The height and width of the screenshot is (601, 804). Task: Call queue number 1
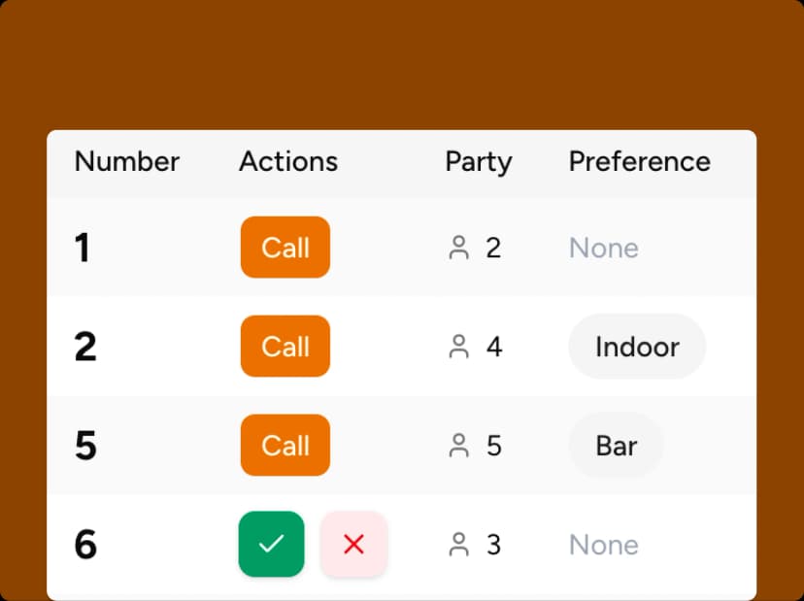click(285, 248)
